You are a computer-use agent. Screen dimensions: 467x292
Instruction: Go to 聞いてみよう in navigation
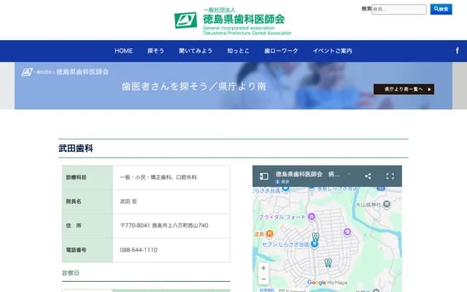pyautogui.click(x=196, y=51)
